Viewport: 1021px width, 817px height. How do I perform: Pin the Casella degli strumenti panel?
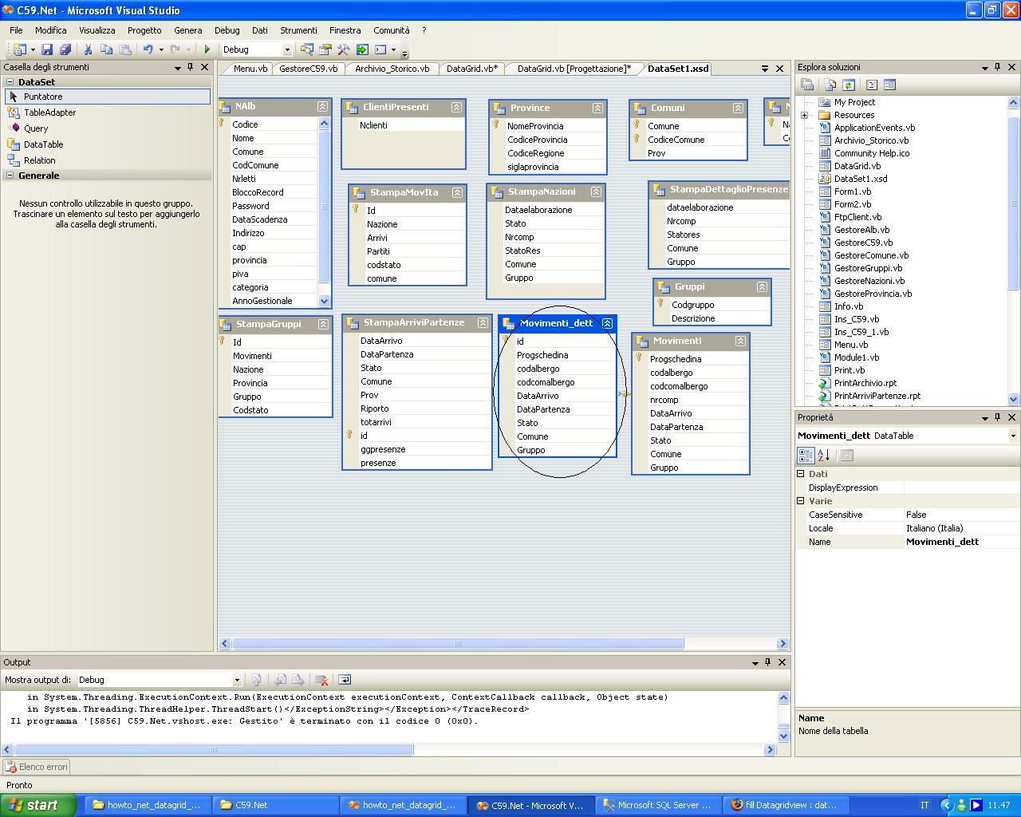(191, 68)
